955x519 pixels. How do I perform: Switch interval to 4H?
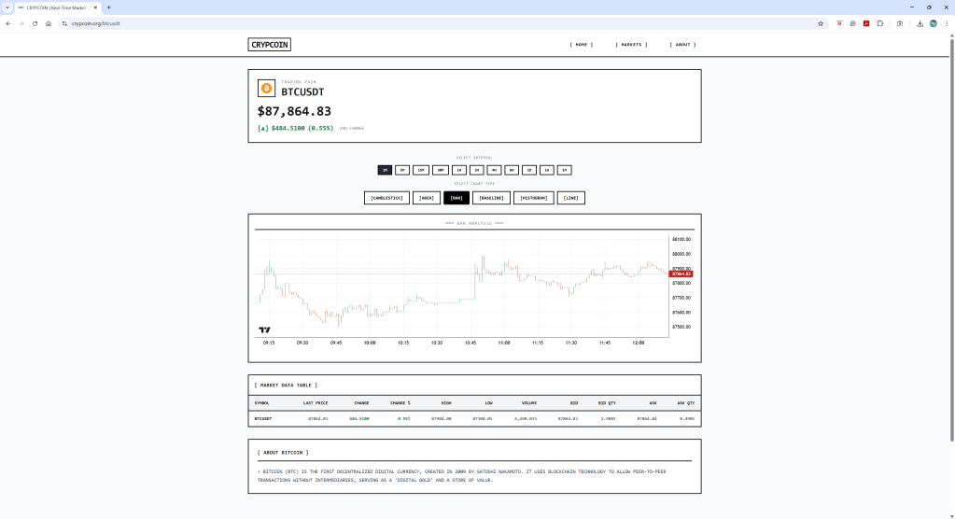(494, 170)
